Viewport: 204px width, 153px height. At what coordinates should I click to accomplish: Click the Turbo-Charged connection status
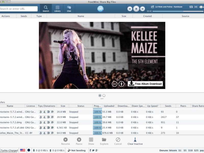tap(9, 150)
